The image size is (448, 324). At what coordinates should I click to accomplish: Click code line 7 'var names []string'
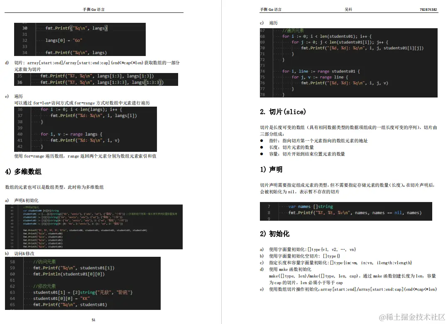point(311,207)
